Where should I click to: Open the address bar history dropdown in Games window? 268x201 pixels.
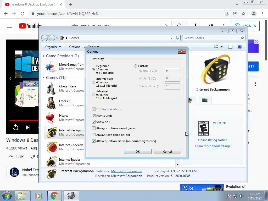(171, 38)
